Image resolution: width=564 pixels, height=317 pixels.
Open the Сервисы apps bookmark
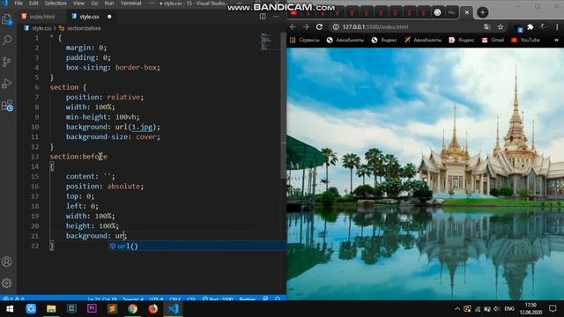click(x=305, y=40)
